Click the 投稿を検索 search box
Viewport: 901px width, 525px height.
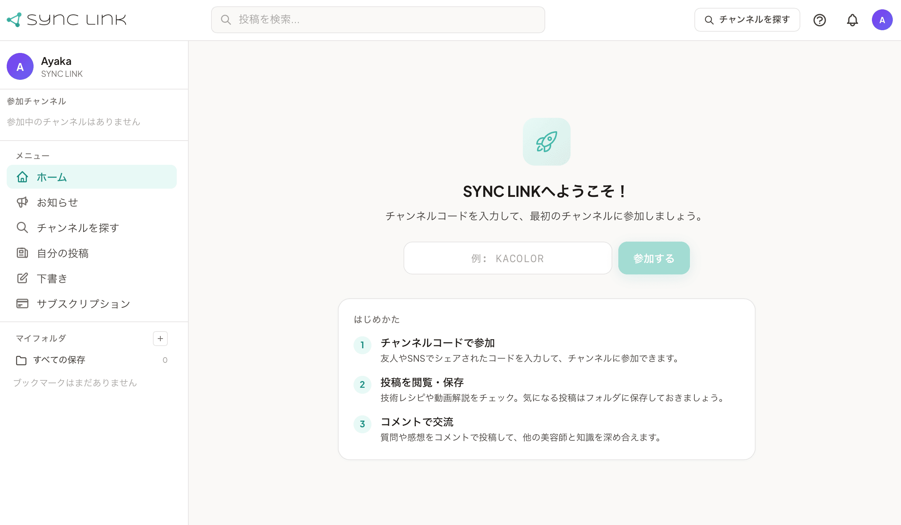[378, 20]
